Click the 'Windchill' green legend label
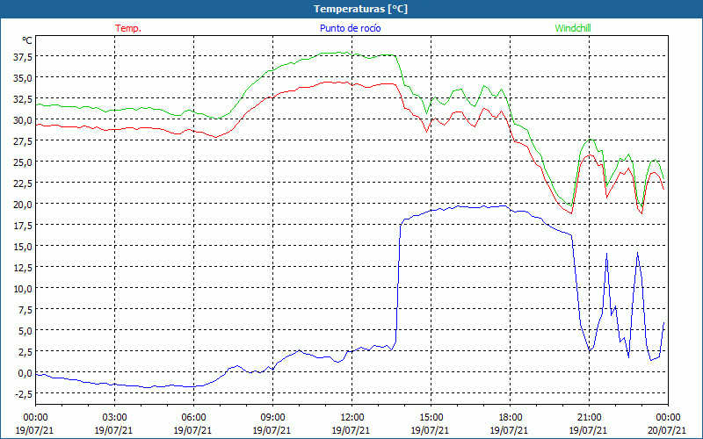Viewport: 703px width, 439px height. (573, 28)
